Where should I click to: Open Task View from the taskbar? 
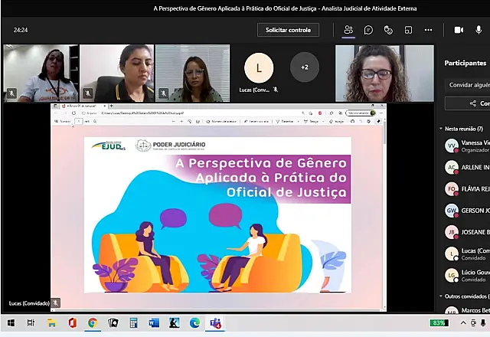coord(31,323)
